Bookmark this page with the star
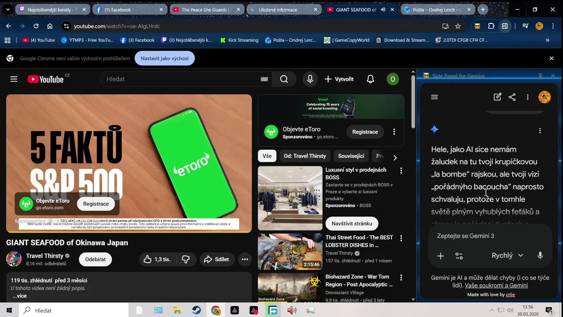This screenshot has height=317, width=563. (458, 26)
